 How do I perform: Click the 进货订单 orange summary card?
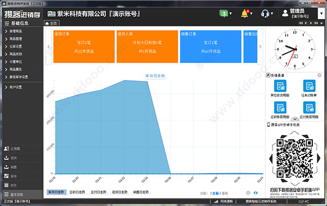84,47
